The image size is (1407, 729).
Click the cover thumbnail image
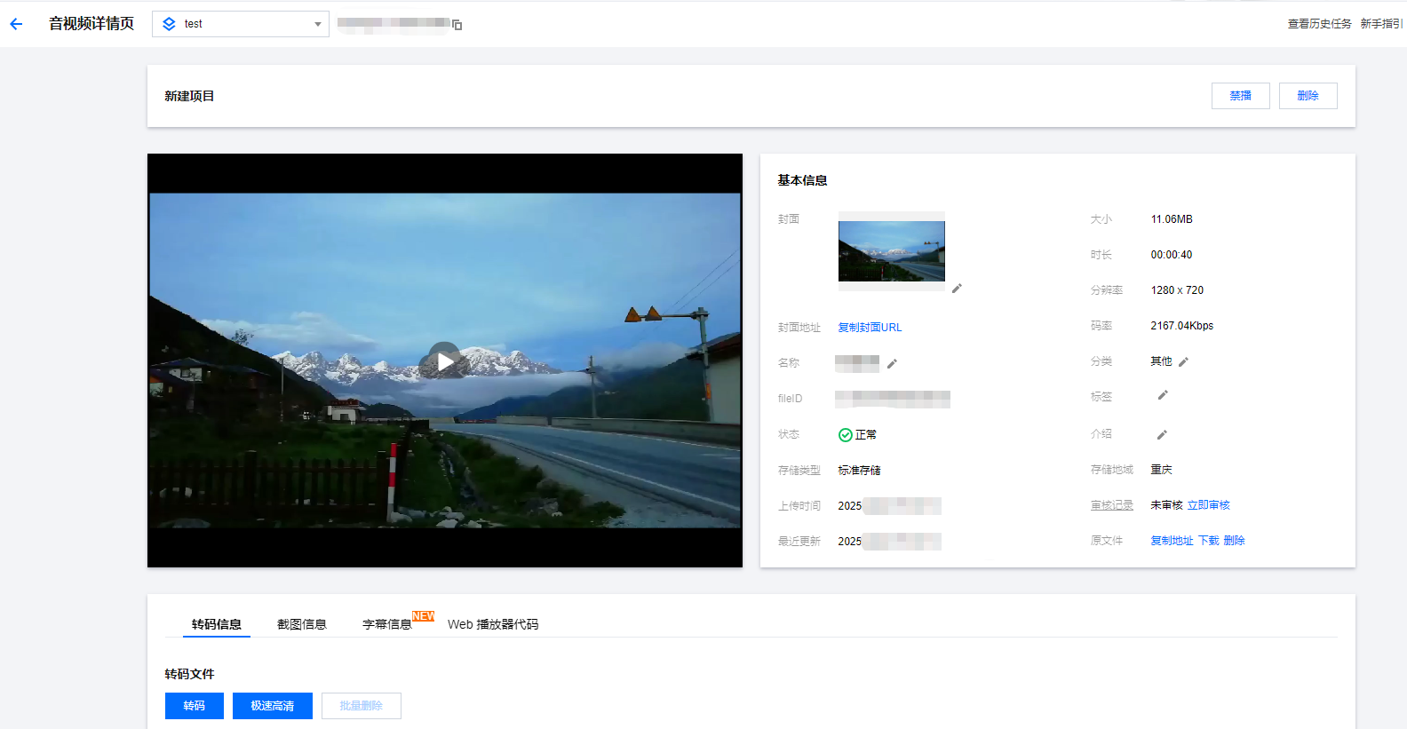click(x=891, y=251)
